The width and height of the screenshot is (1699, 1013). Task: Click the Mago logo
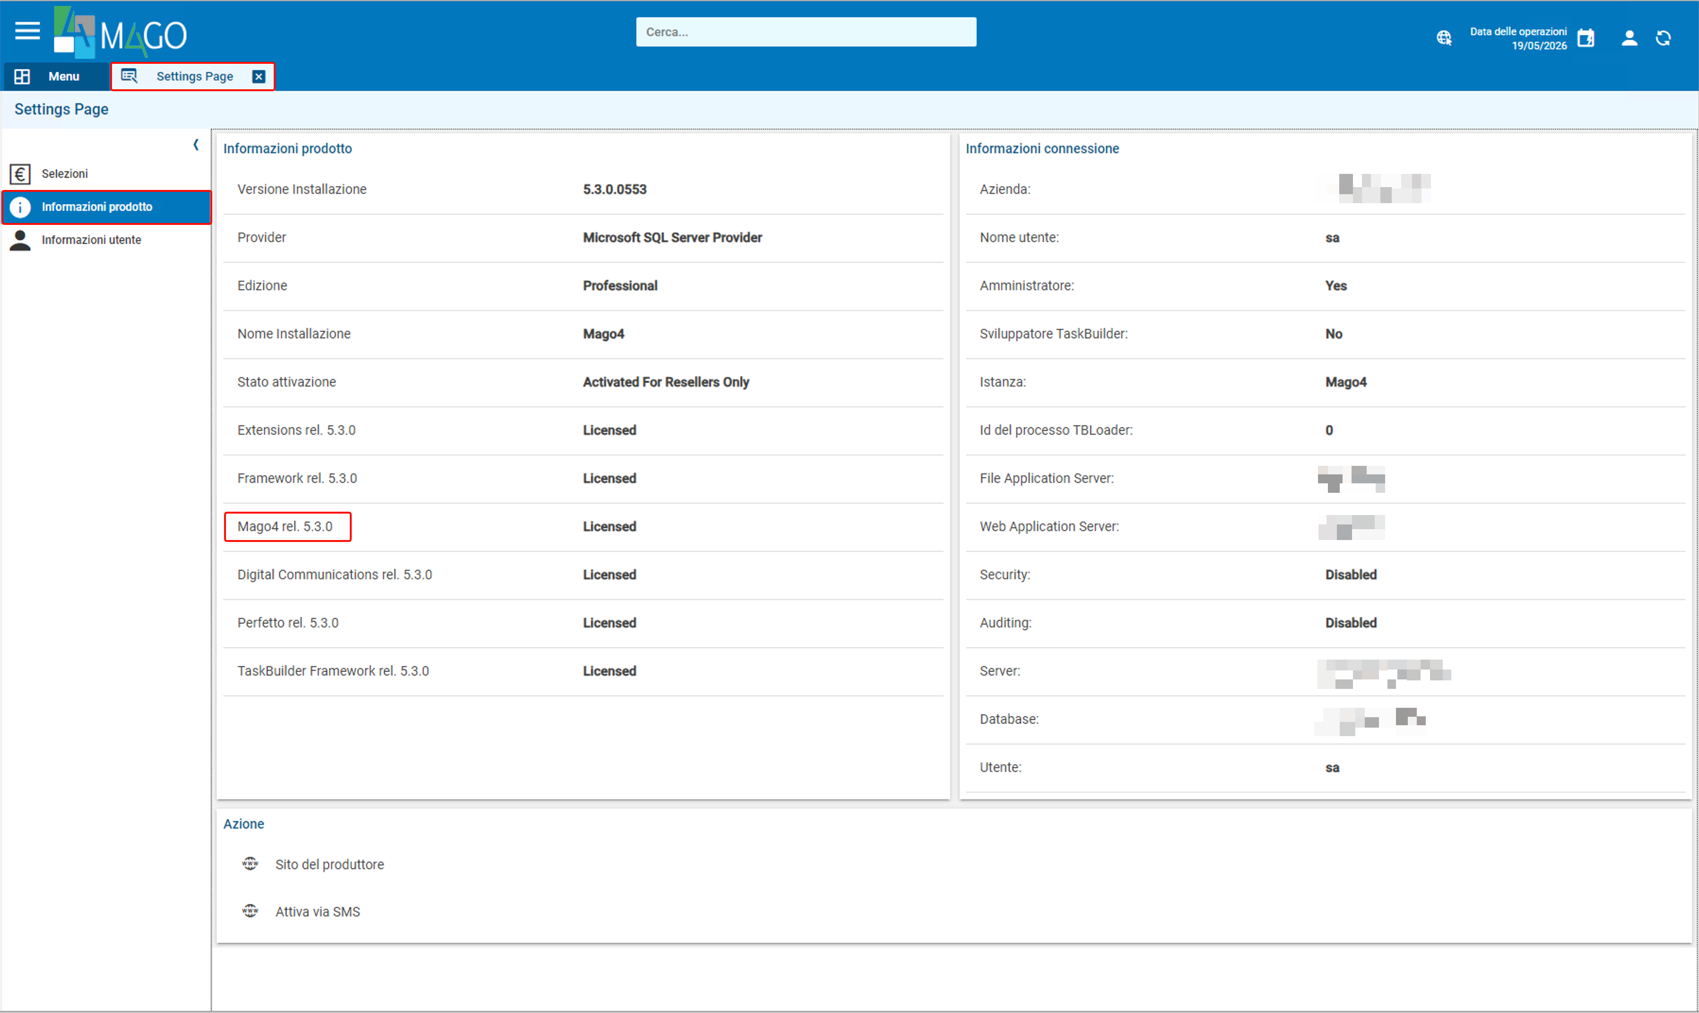120,33
